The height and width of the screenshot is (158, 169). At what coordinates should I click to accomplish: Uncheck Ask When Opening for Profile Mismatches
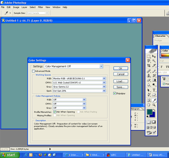click(x=55, y=112)
